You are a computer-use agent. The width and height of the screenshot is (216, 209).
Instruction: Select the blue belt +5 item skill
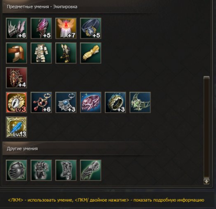[91, 28]
